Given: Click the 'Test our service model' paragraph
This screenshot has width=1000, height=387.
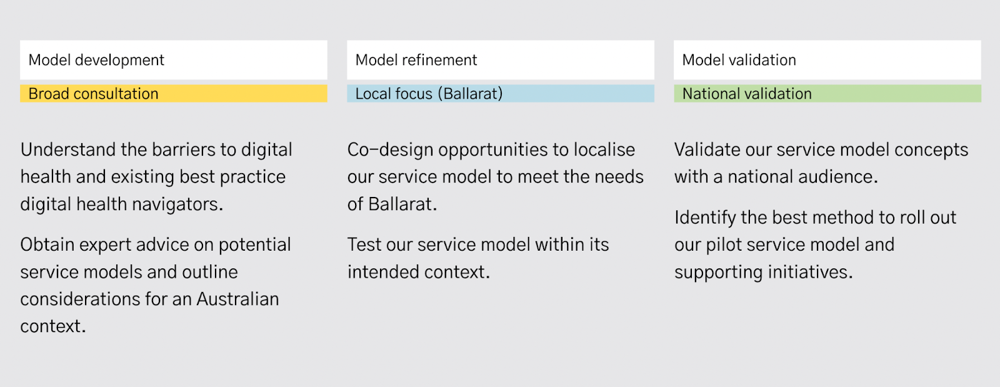Looking at the screenshot, I should pyautogui.click(x=478, y=258).
